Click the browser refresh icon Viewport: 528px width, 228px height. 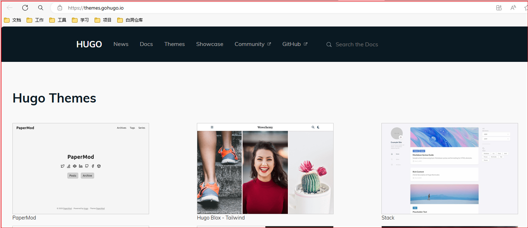[x=25, y=8]
